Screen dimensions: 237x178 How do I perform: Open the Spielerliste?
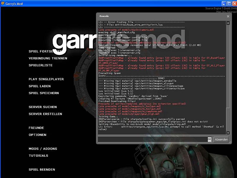tap(41, 65)
